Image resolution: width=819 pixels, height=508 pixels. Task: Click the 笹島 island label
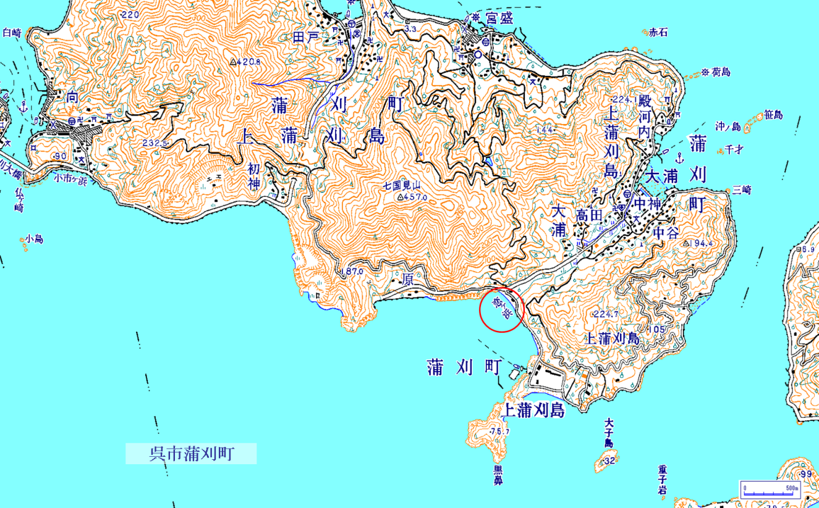[x=773, y=115]
